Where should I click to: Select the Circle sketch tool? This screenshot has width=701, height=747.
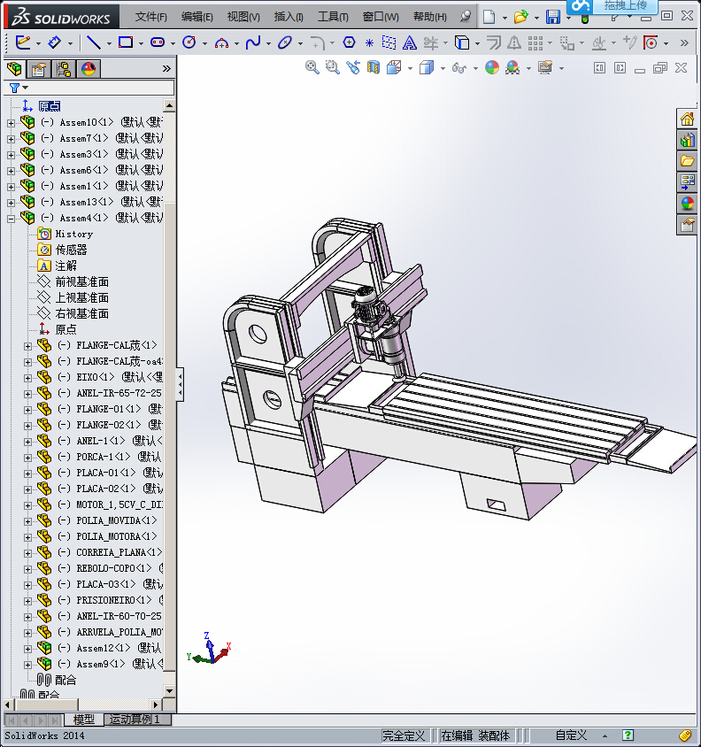[189, 42]
